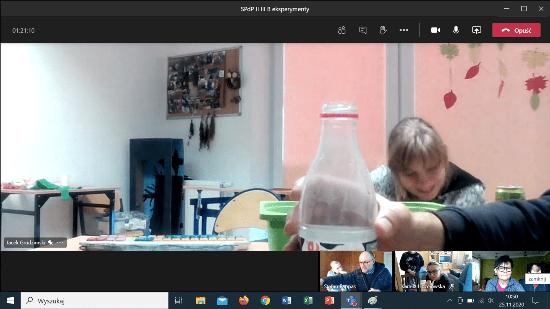Click the 'zamknij' tooltip label
Screen dimensions: 550x309
click(x=537, y=279)
